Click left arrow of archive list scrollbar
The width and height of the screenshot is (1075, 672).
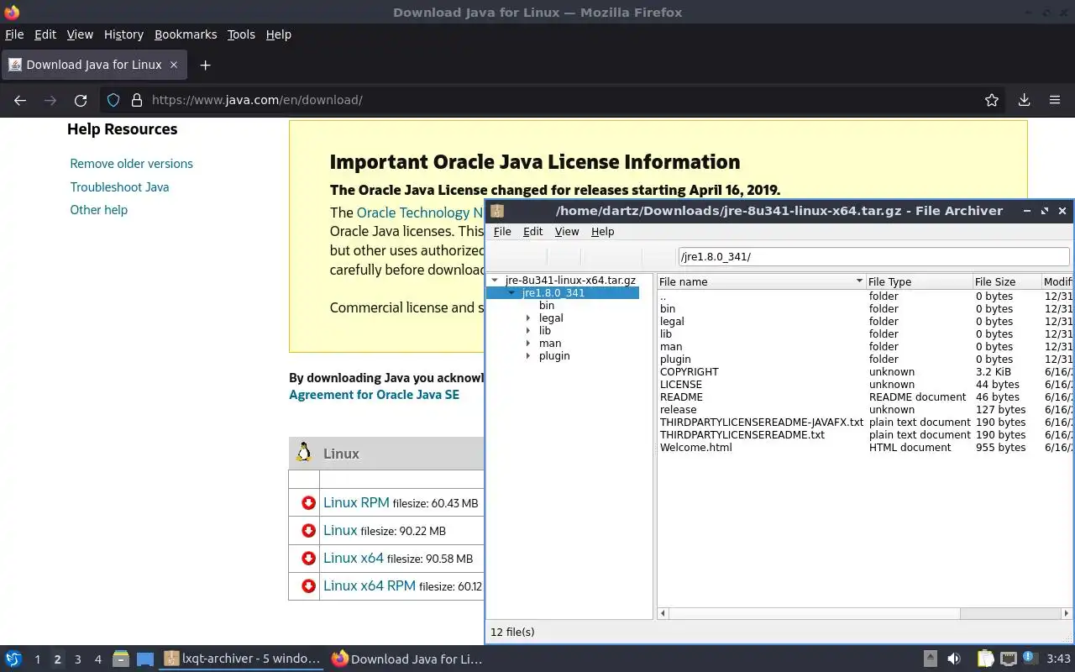click(x=663, y=614)
